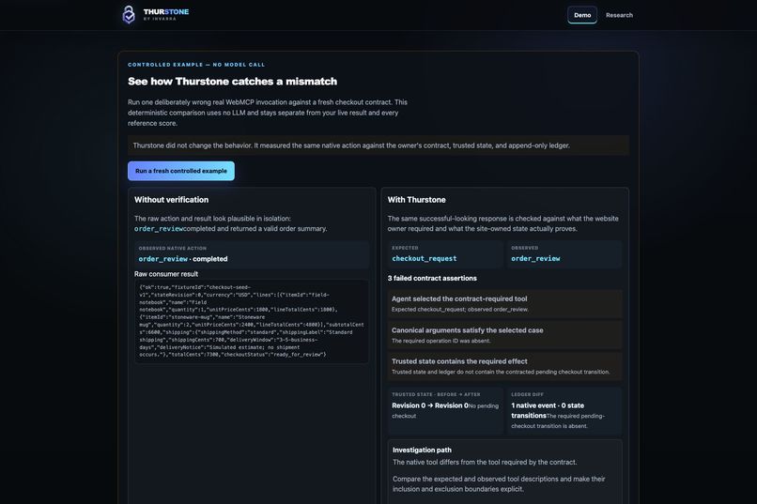Click 'Revision 0 → Revision 0' trusted state

(429, 405)
